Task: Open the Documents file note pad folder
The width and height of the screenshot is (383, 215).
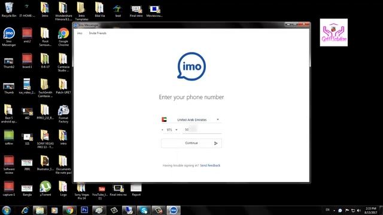Action: 63,165
